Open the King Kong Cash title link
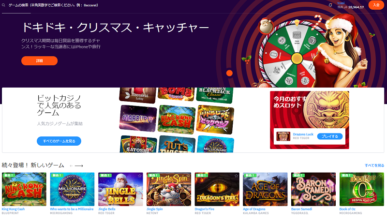 tap(14, 209)
